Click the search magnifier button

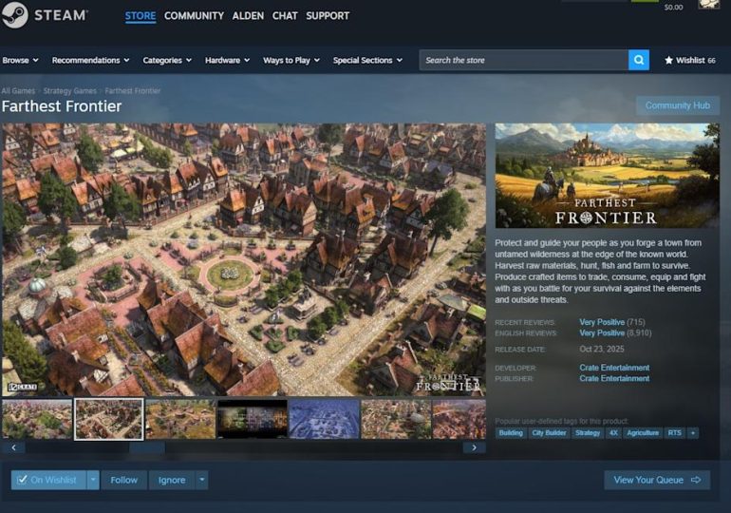639,60
